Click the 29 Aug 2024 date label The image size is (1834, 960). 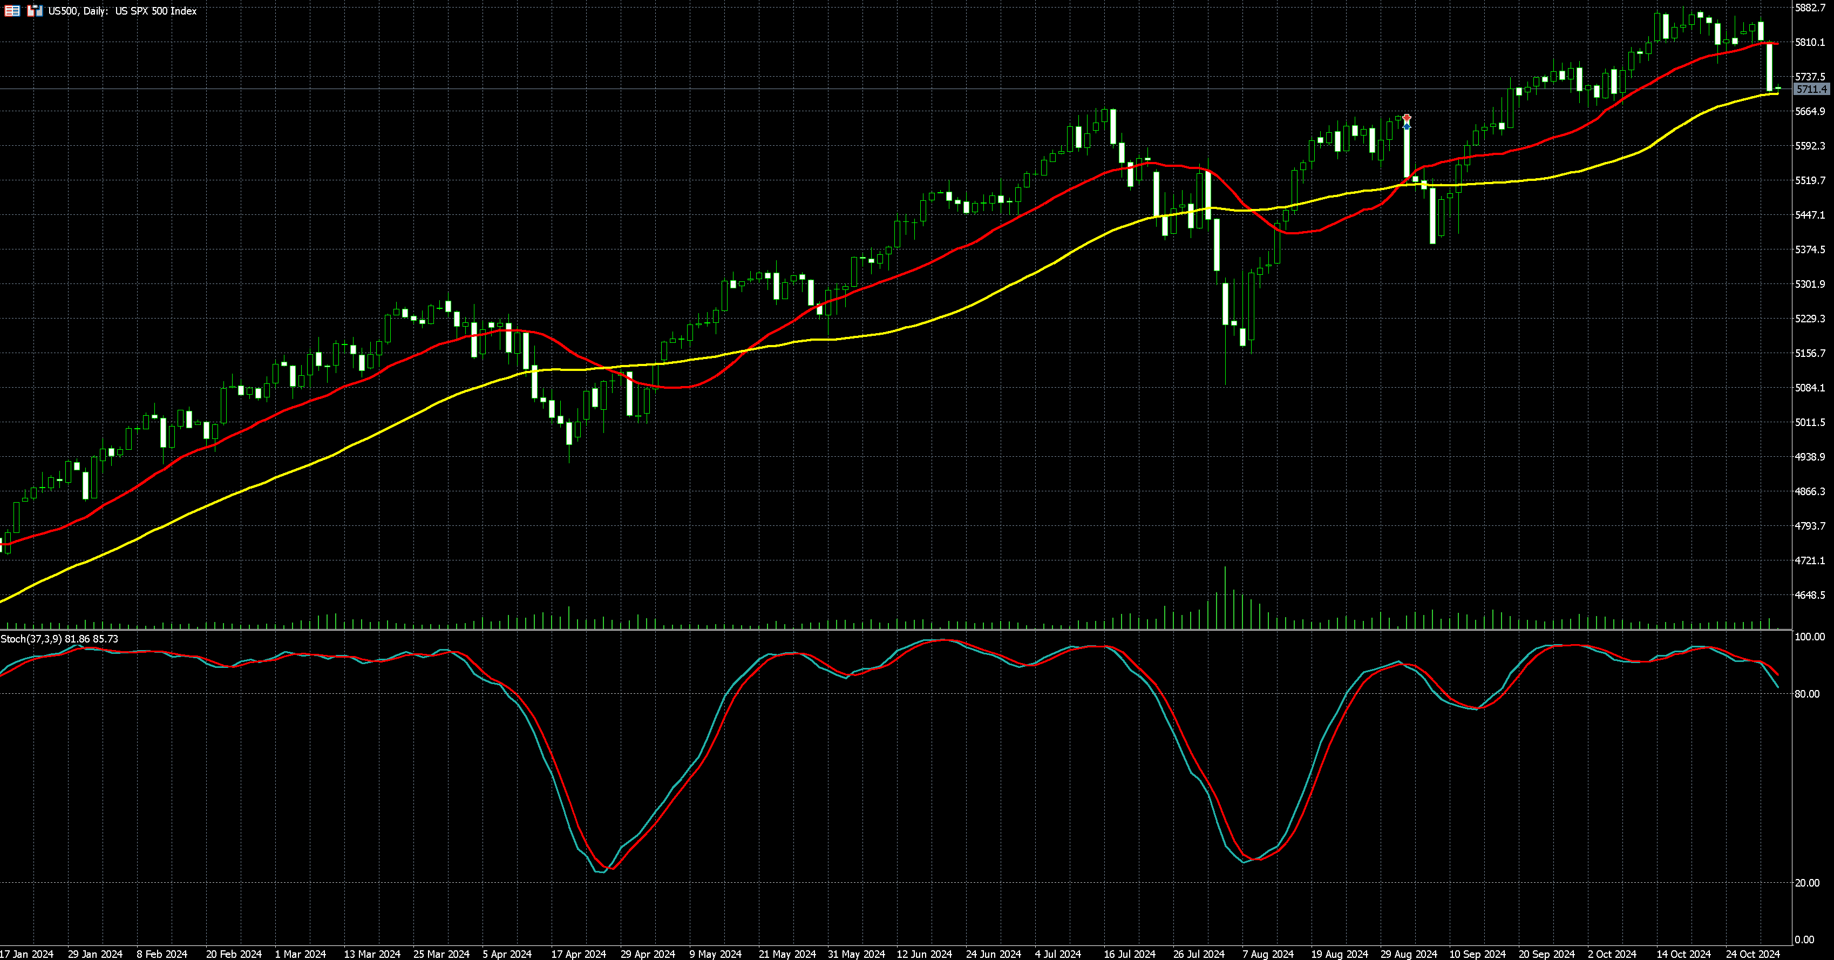[x=1408, y=954]
